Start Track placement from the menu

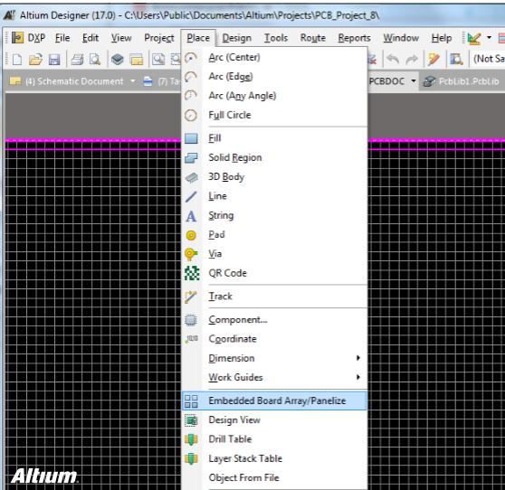[274, 297]
